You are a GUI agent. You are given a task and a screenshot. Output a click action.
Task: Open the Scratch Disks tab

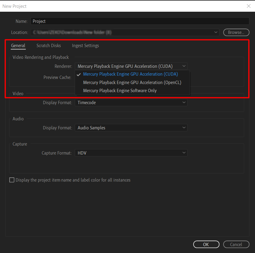(49, 46)
